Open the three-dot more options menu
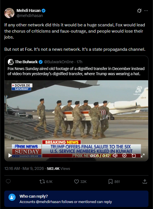Screen dimensions: 153x209 146,11
